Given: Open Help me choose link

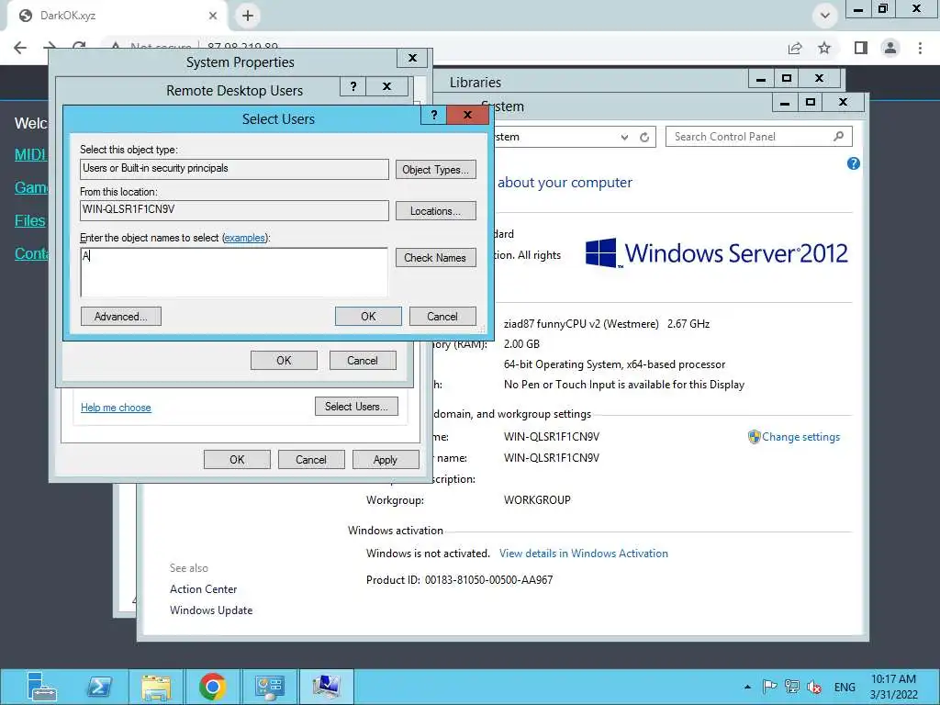Looking at the screenshot, I should tap(116, 408).
